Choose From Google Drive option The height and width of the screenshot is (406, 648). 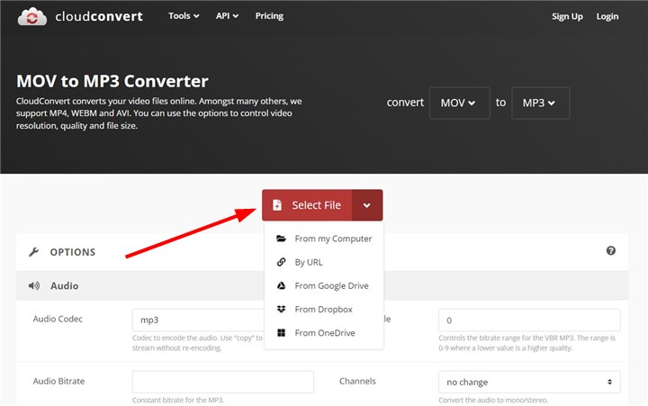(x=324, y=285)
